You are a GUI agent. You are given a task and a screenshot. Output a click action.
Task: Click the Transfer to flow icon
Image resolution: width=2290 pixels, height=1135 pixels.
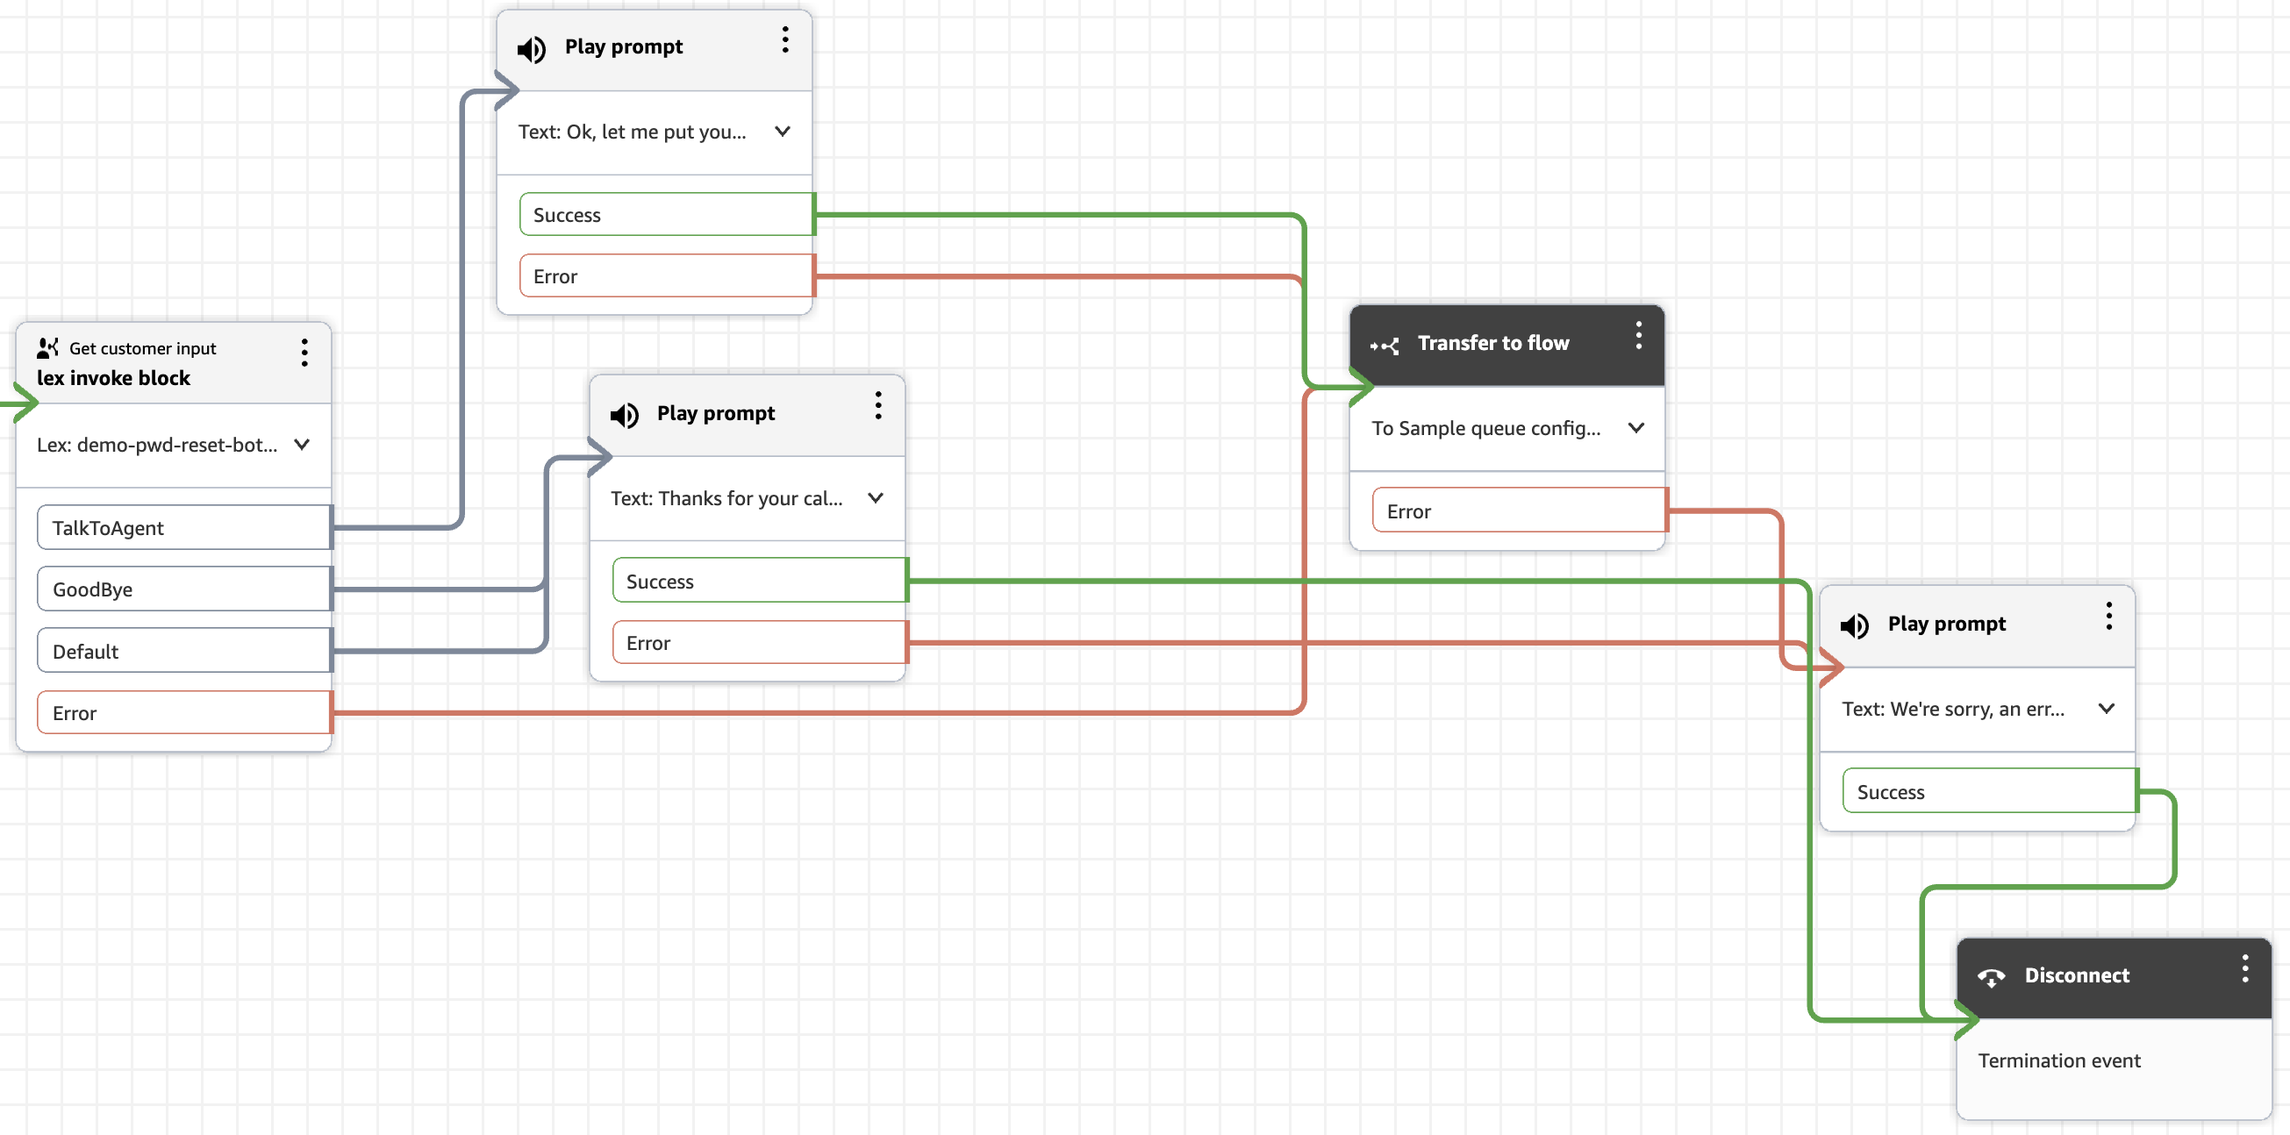tap(1385, 346)
